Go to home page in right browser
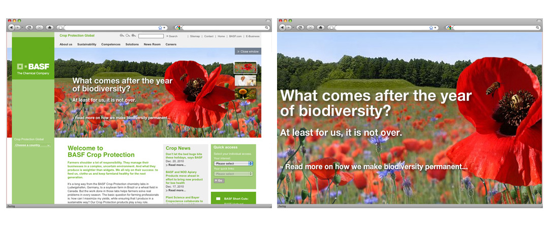549x237 pixels. pos(321,27)
